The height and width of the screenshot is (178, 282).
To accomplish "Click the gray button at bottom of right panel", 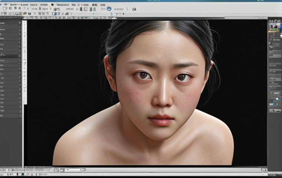I will (275, 111).
